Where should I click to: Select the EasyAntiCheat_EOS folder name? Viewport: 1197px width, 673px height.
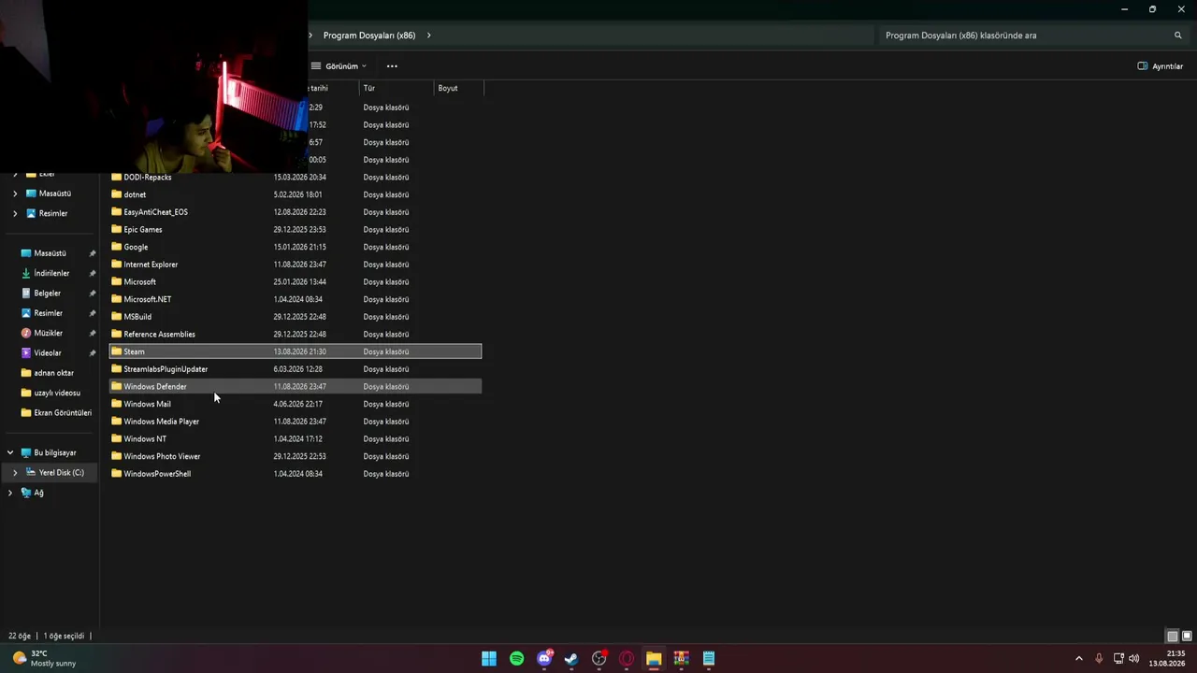(156, 212)
